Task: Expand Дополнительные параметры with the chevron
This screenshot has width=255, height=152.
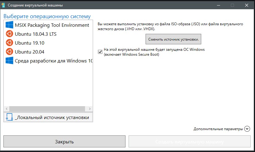Action: click(x=247, y=129)
